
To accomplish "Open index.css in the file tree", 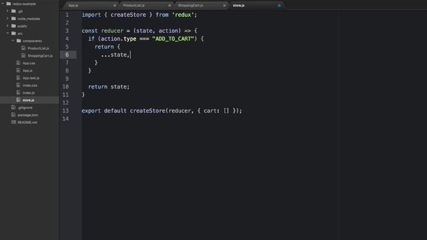I will click(x=30, y=85).
